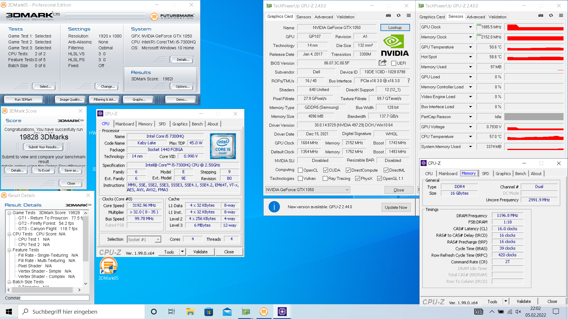Open File Explorer from taskbar
The width and height of the screenshot is (568, 319).
pyautogui.click(x=190, y=312)
